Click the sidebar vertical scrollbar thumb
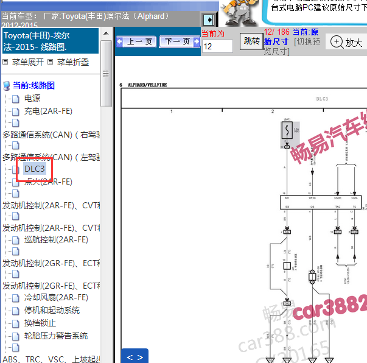367x363 pixels. coord(106,74)
